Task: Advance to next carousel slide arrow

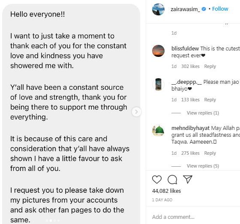Action: click(x=136, y=112)
